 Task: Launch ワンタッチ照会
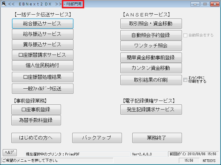coord(151,46)
